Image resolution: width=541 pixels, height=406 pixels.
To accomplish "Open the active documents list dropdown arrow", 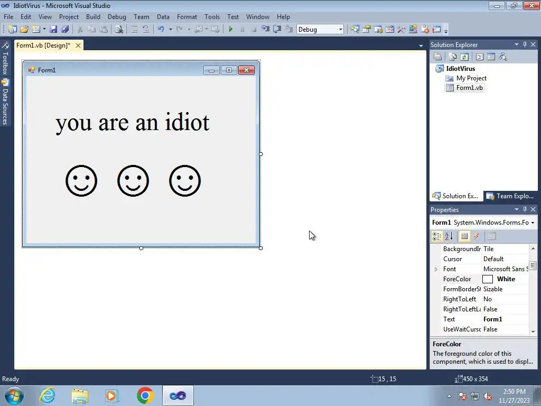I will coord(421,45).
